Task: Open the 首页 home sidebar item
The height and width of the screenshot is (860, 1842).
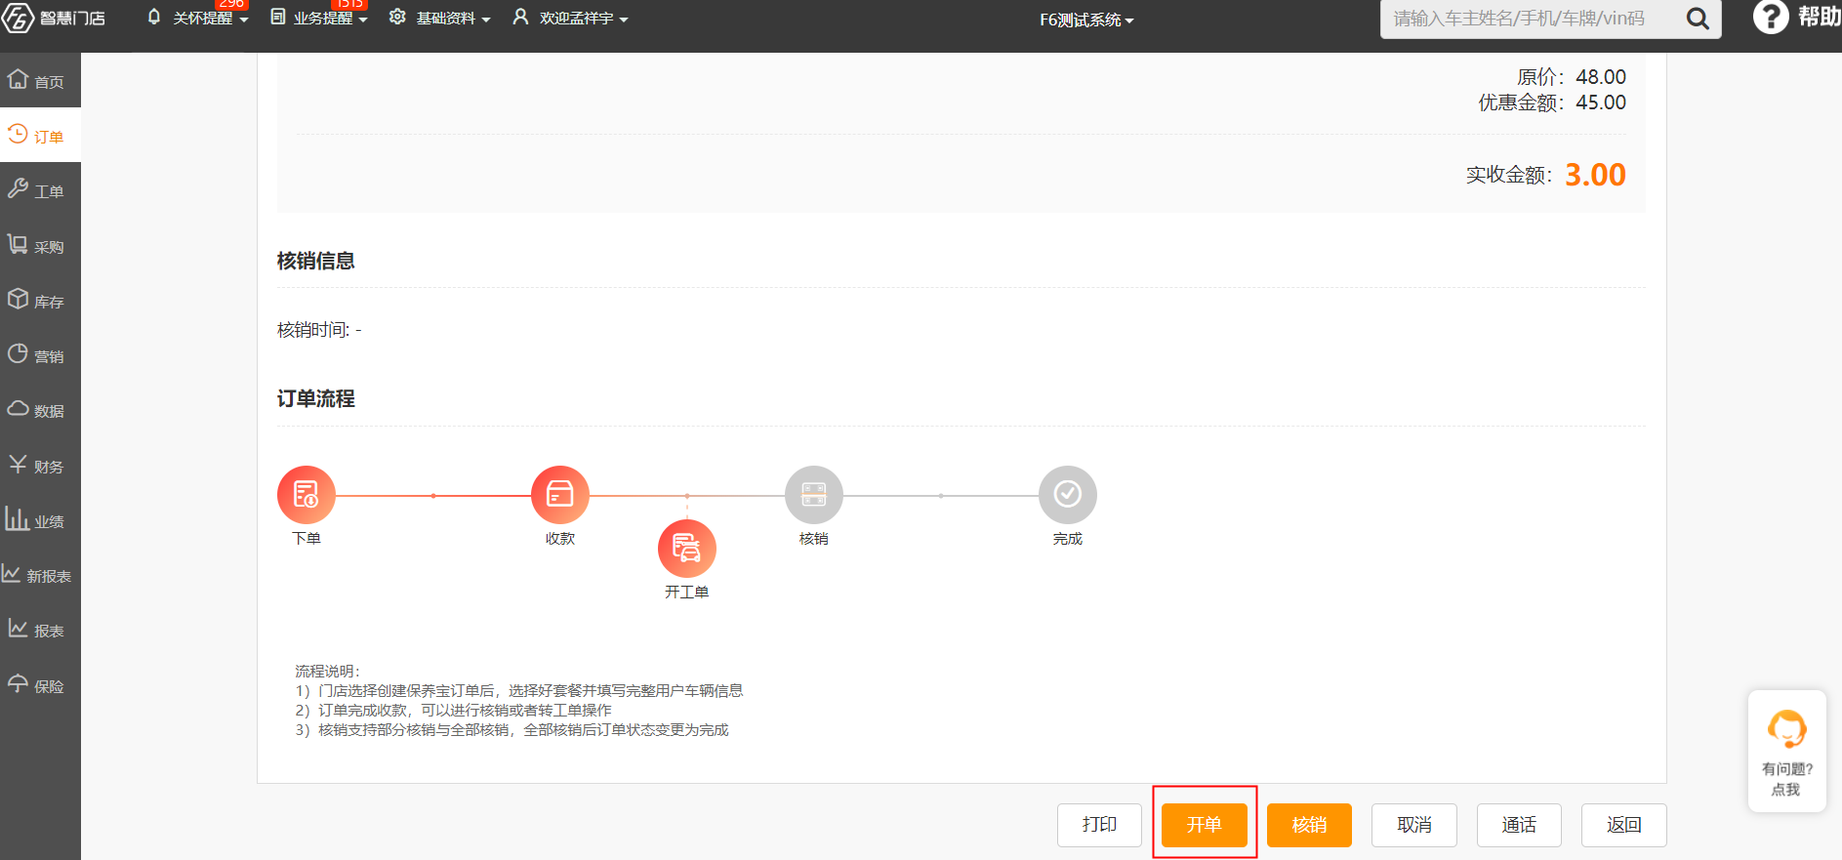Action: 40,81
